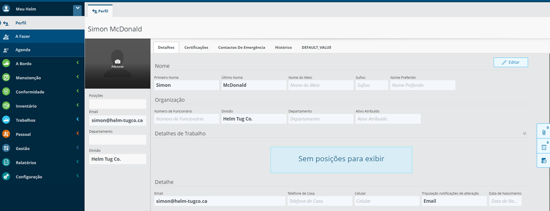Select the Histórico tab
Screen dimensions: 550x211
(x=283, y=48)
